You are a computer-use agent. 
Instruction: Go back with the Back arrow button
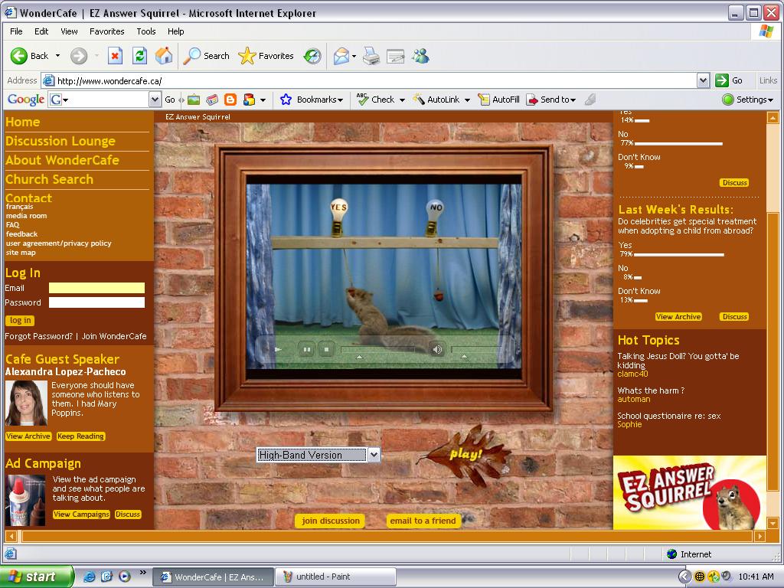click(29, 56)
